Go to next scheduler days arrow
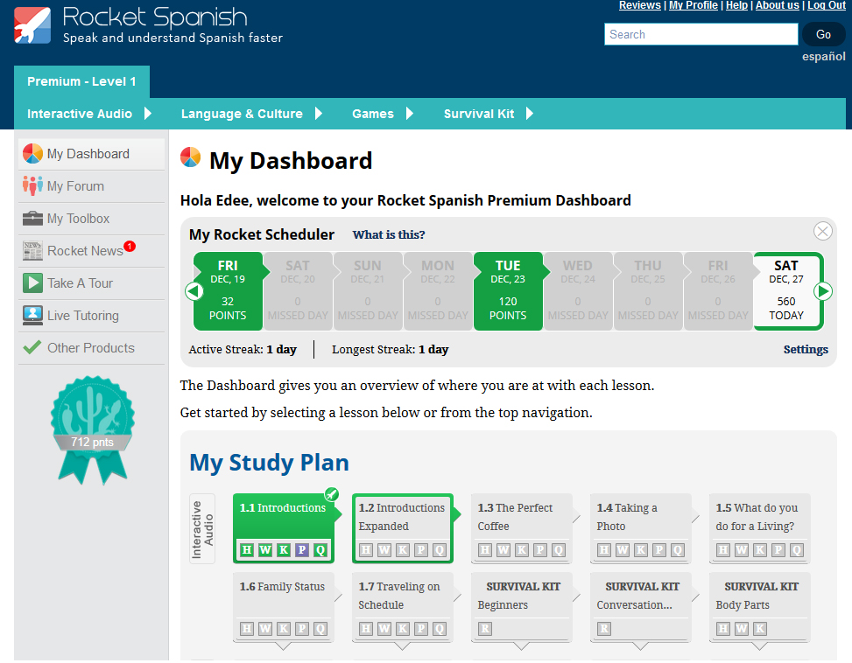 click(822, 291)
